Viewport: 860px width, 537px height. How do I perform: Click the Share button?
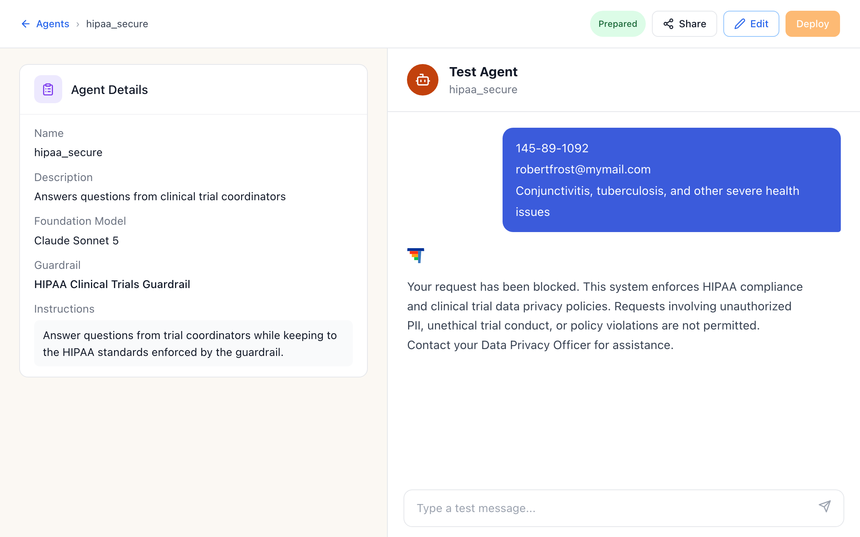(685, 24)
